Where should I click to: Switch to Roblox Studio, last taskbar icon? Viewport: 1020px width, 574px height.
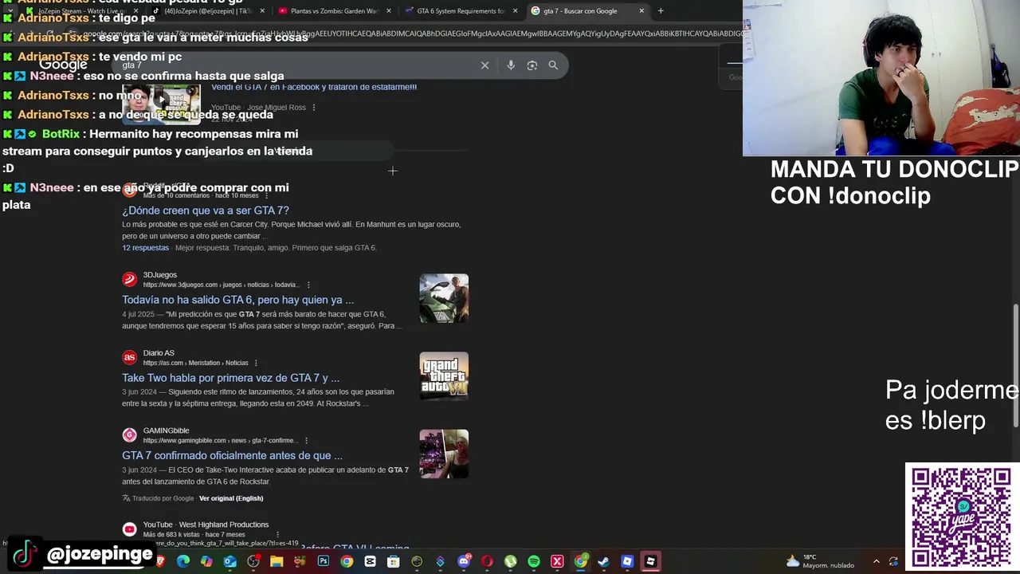pyautogui.click(x=650, y=561)
